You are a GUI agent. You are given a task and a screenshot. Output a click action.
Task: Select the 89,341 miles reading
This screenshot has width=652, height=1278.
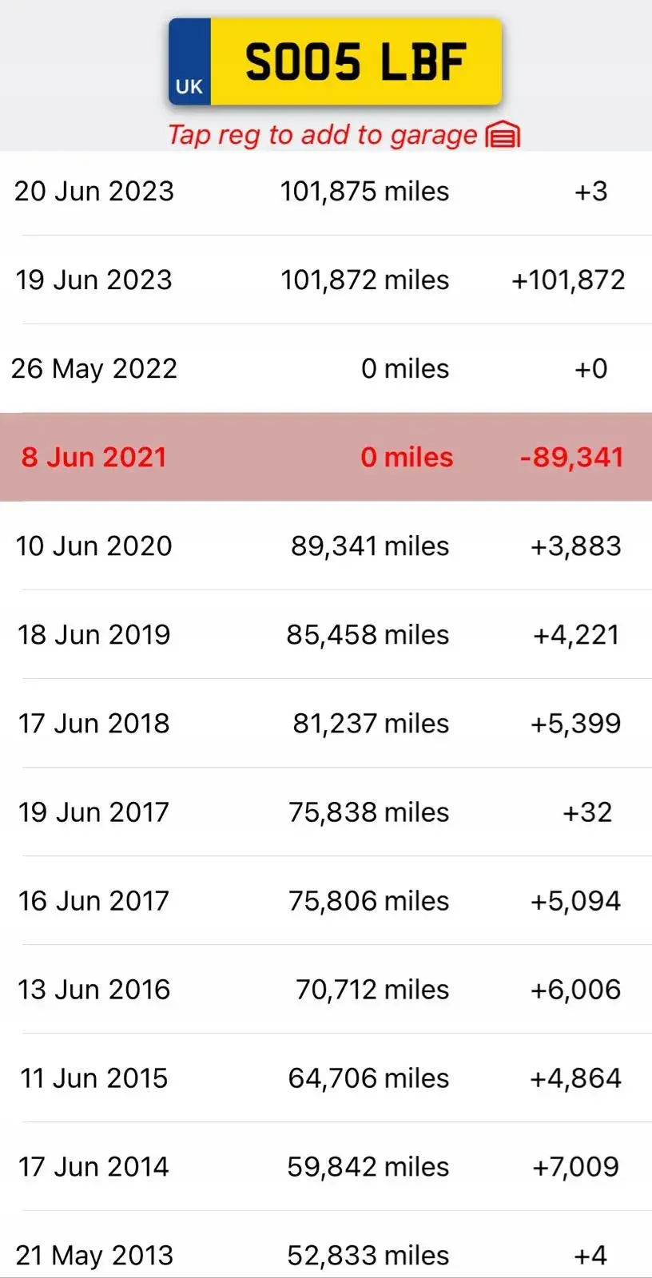coord(370,546)
